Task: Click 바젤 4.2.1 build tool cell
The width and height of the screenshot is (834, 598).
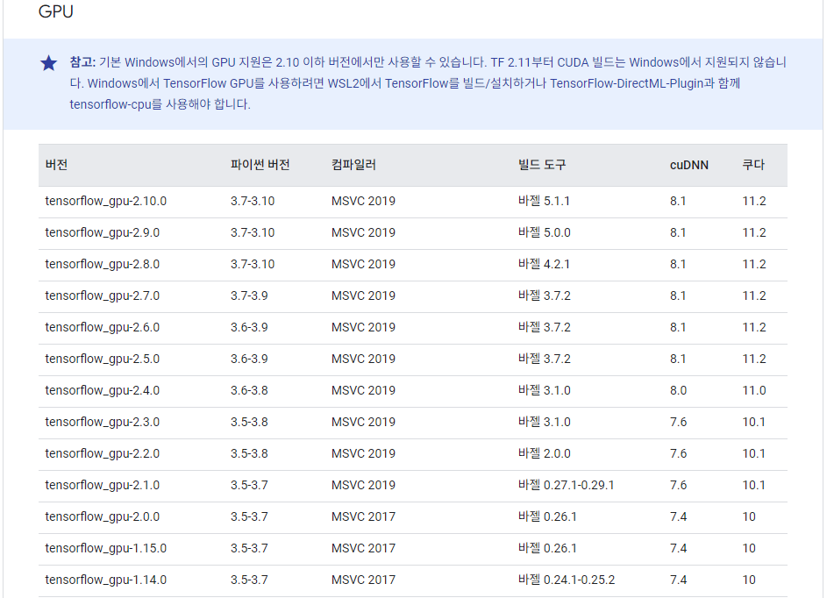Action: [x=544, y=263]
